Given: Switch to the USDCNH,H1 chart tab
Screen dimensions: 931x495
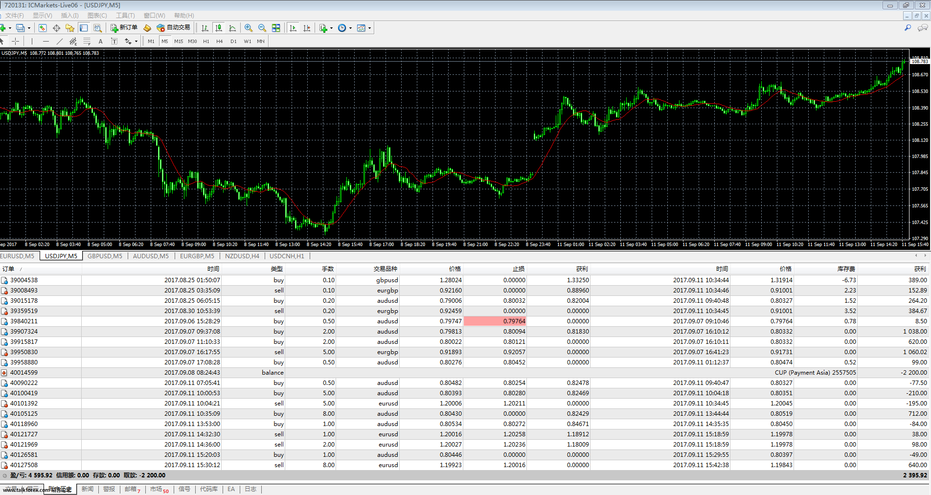Looking at the screenshot, I should point(287,256).
